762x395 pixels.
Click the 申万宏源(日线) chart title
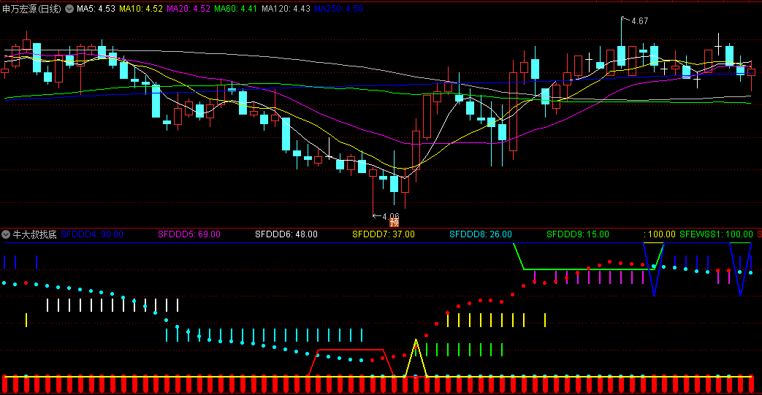pyautogui.click(x=31, y=9)
